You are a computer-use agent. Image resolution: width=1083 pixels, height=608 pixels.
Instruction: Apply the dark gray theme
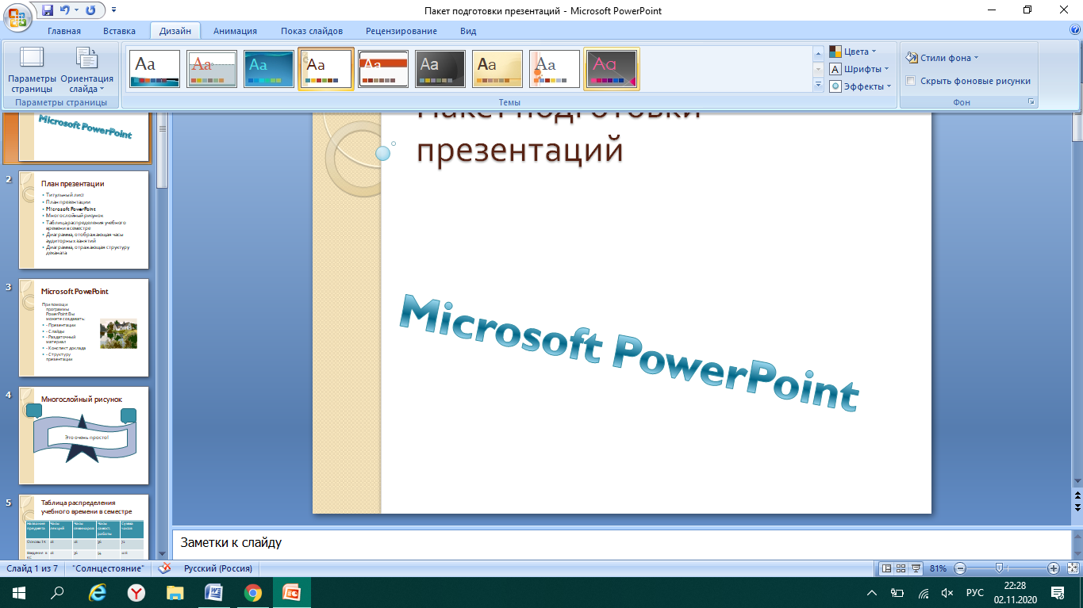click(x=440, y=69)
